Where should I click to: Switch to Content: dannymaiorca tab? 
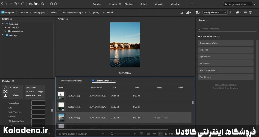pos(71,81)
